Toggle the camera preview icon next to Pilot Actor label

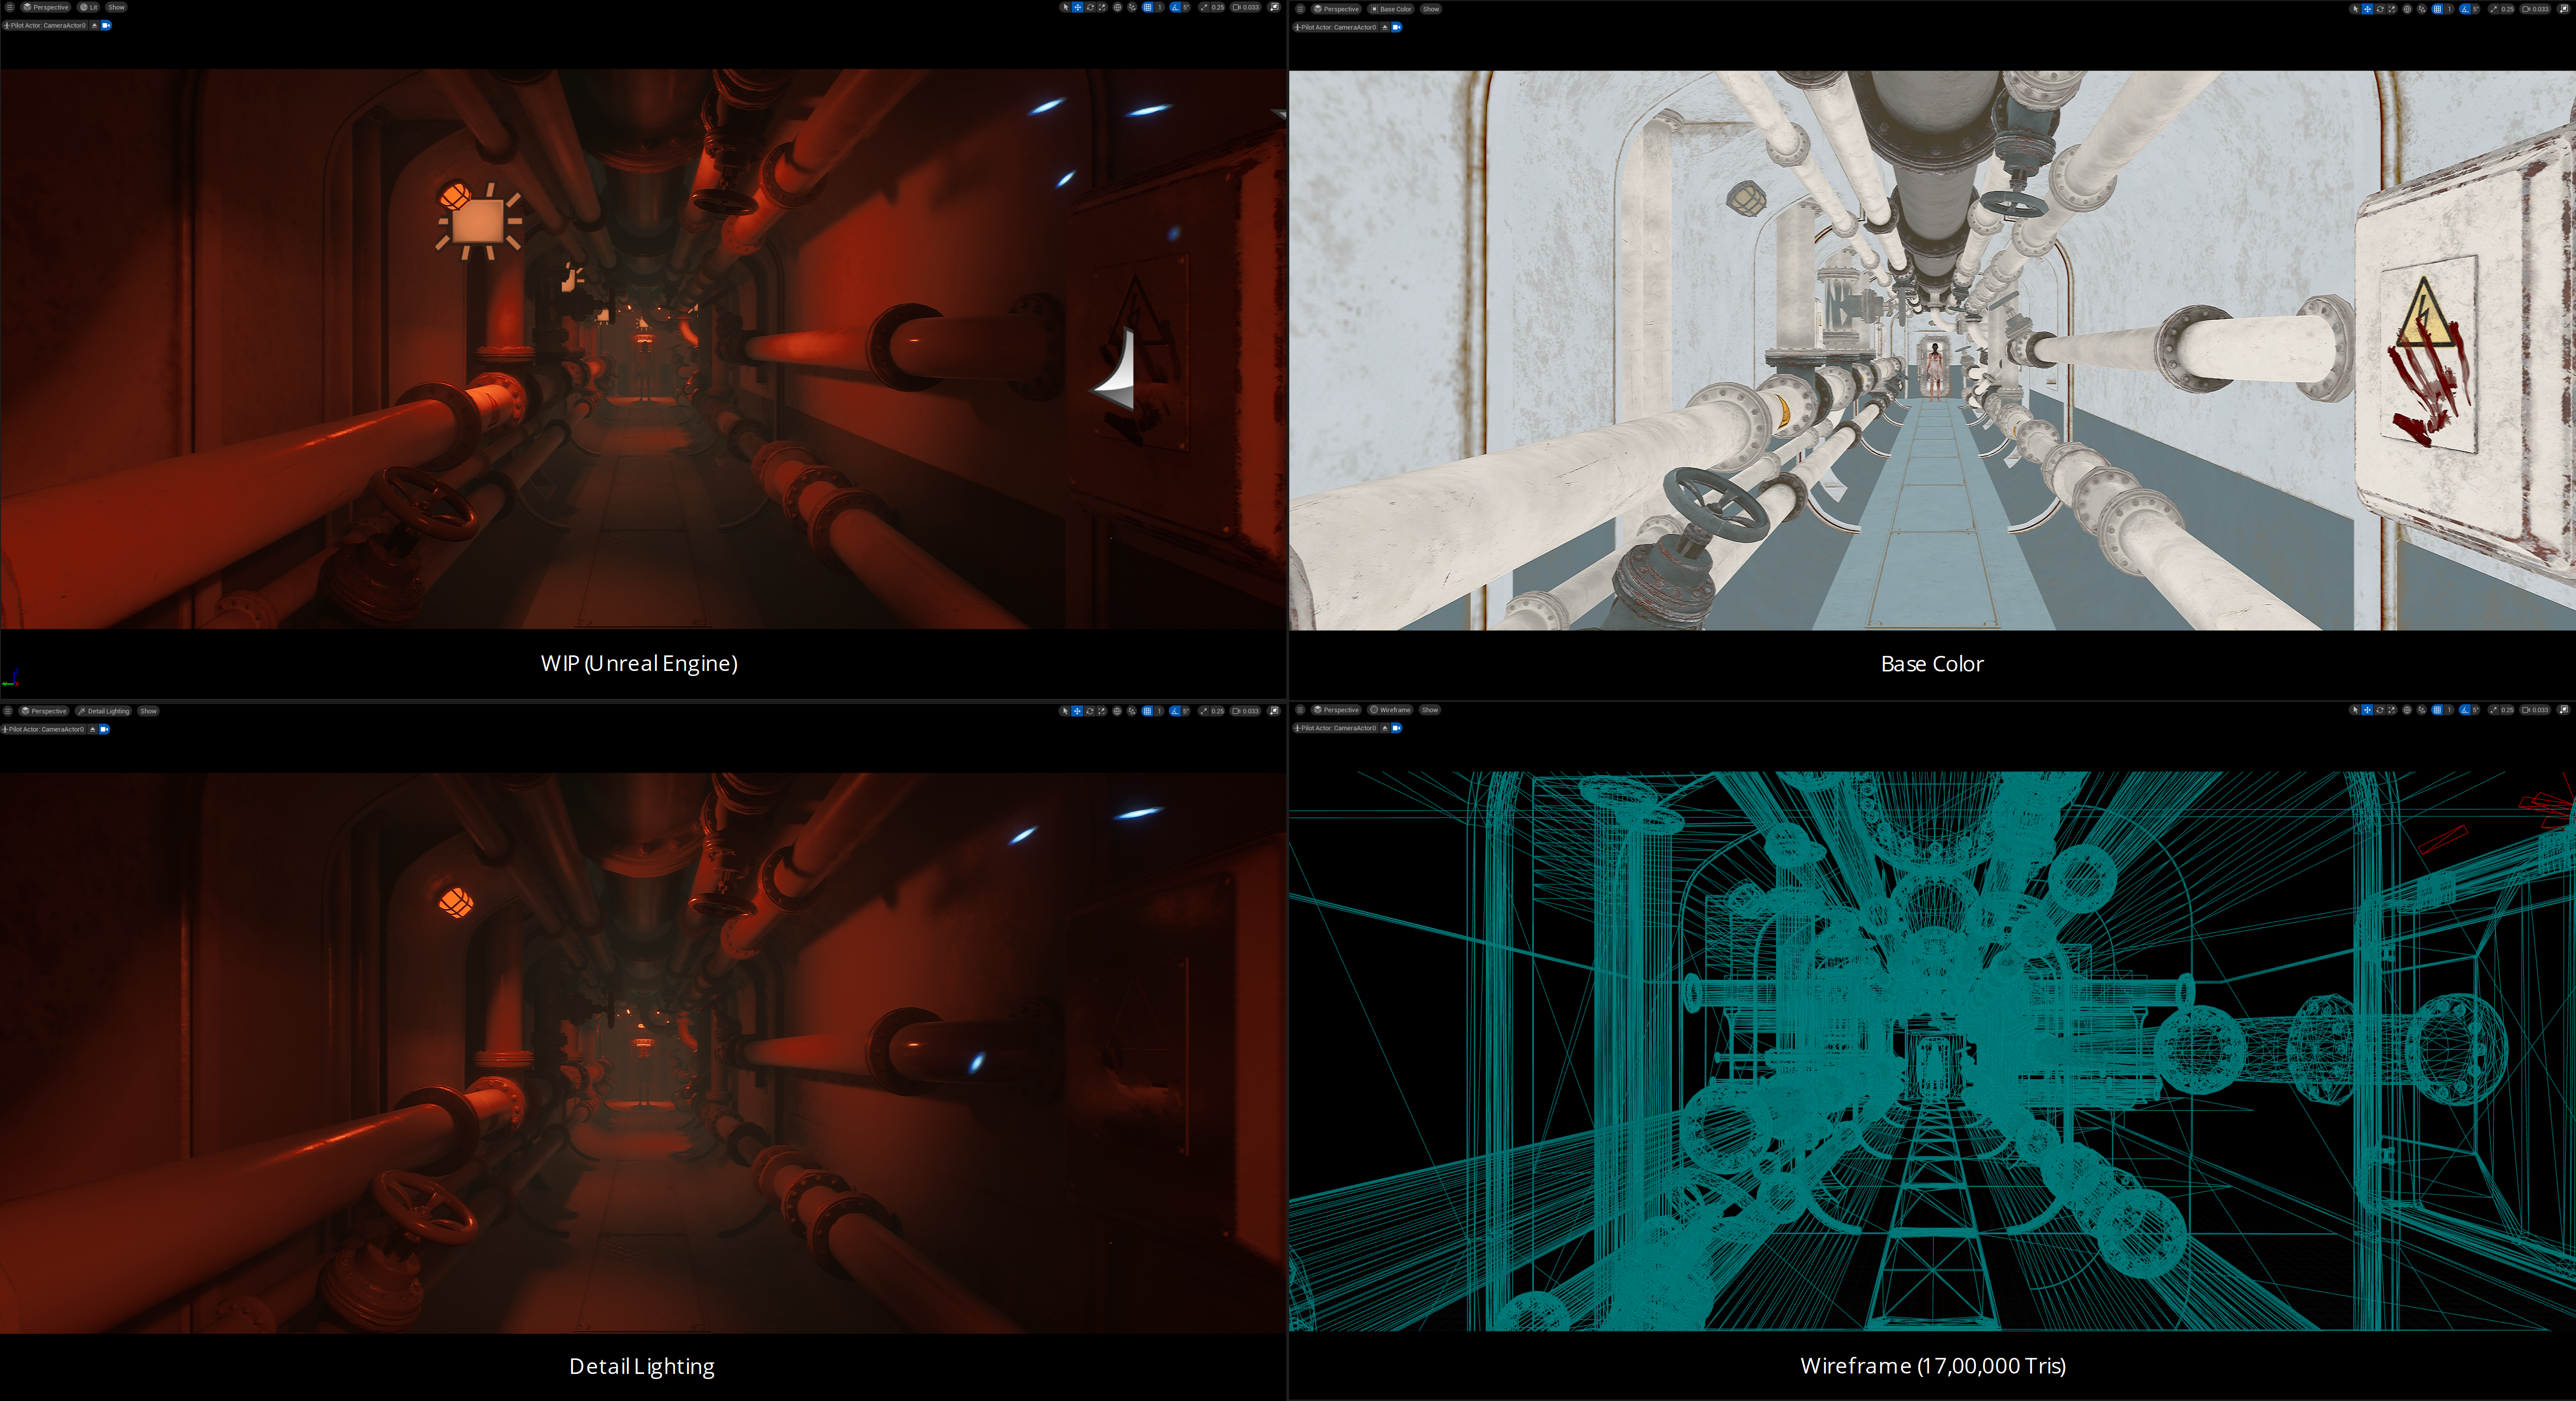pyautogui.click(x=107, y=25)
